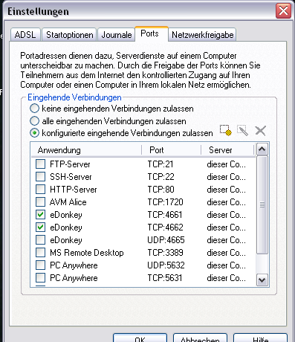Image resolution: width=295 pixels, height=342 pixels.
Task: Sort list by Port column header
Action: 171,150
